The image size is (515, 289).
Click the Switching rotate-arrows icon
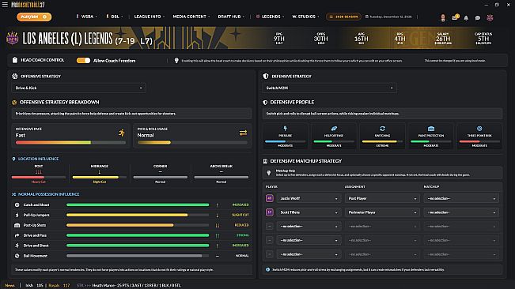(x=382, y=129)
